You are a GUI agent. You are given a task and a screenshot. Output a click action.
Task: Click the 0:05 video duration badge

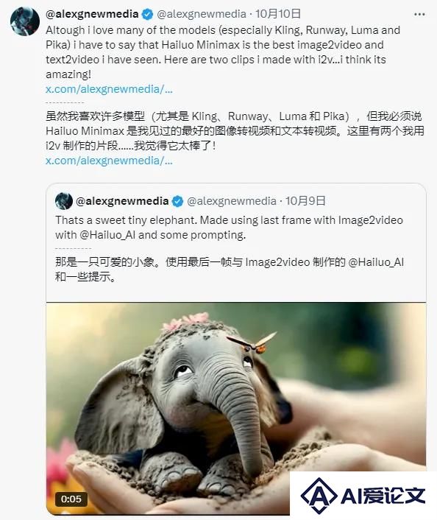tap(71, 499)
